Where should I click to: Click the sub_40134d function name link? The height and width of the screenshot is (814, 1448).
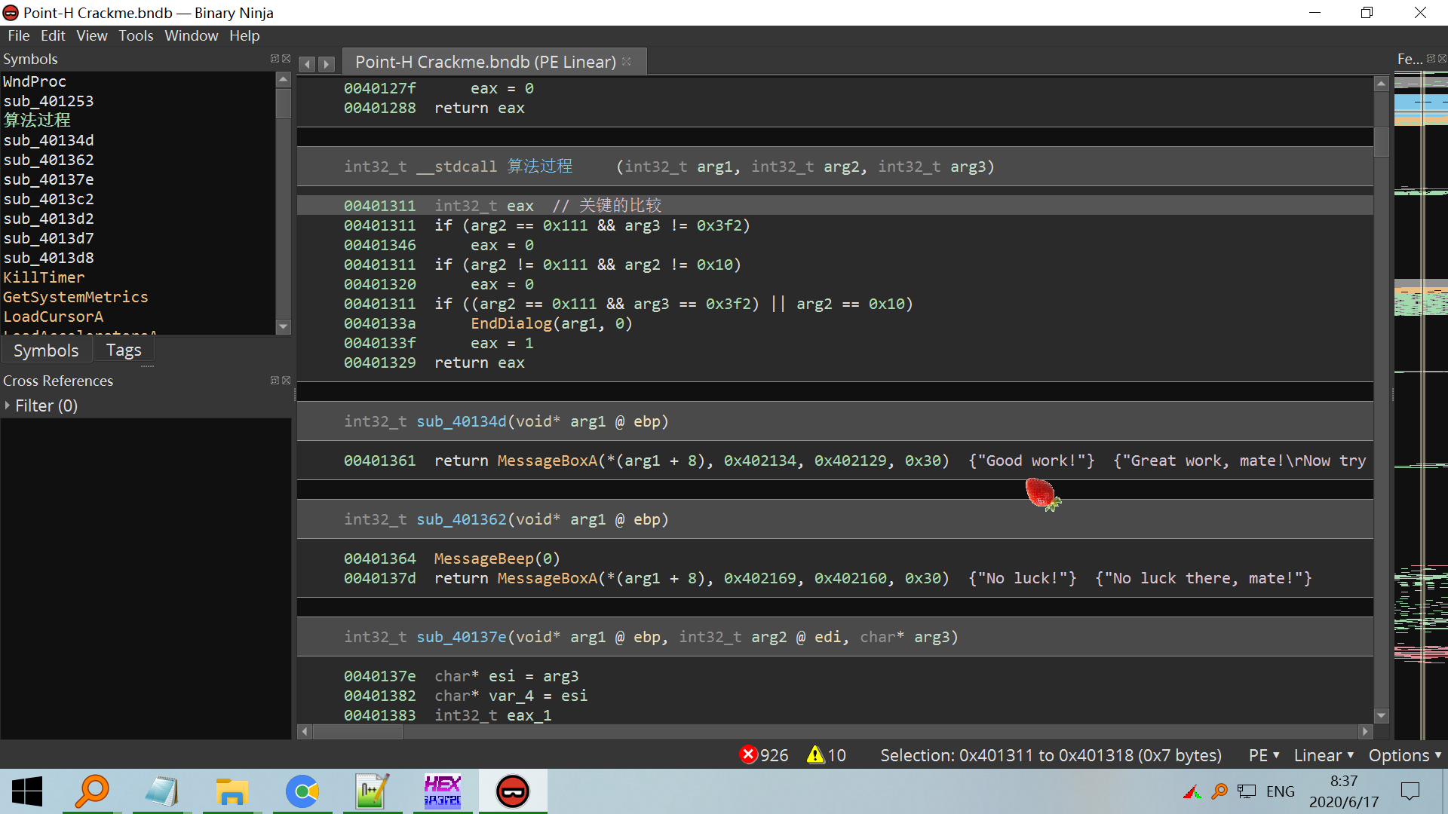tap(462, 421)
